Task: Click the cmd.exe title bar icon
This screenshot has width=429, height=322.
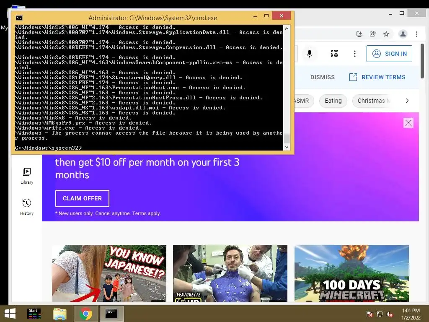Action: (x=19, y=18)
